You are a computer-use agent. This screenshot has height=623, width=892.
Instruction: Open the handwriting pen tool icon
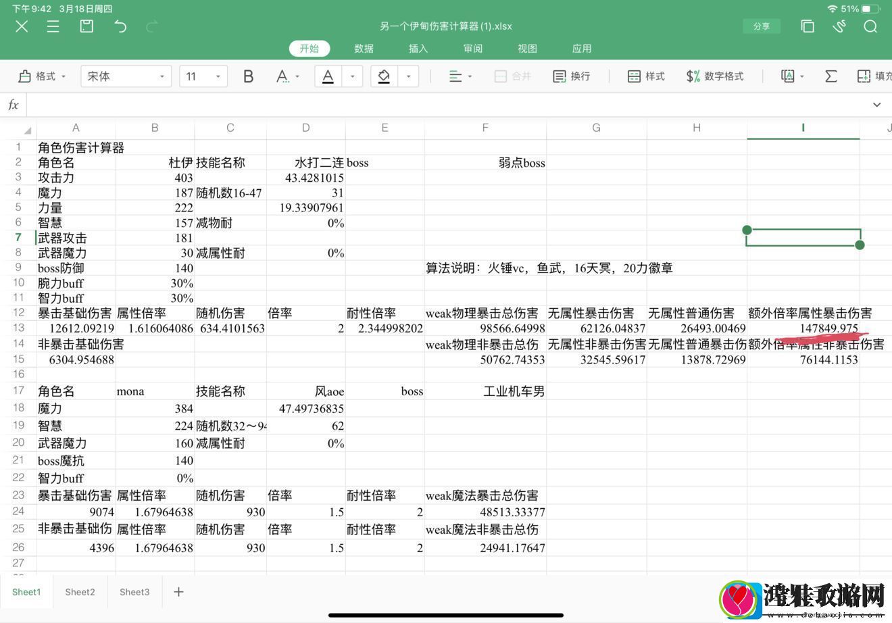tap(839, 26)
